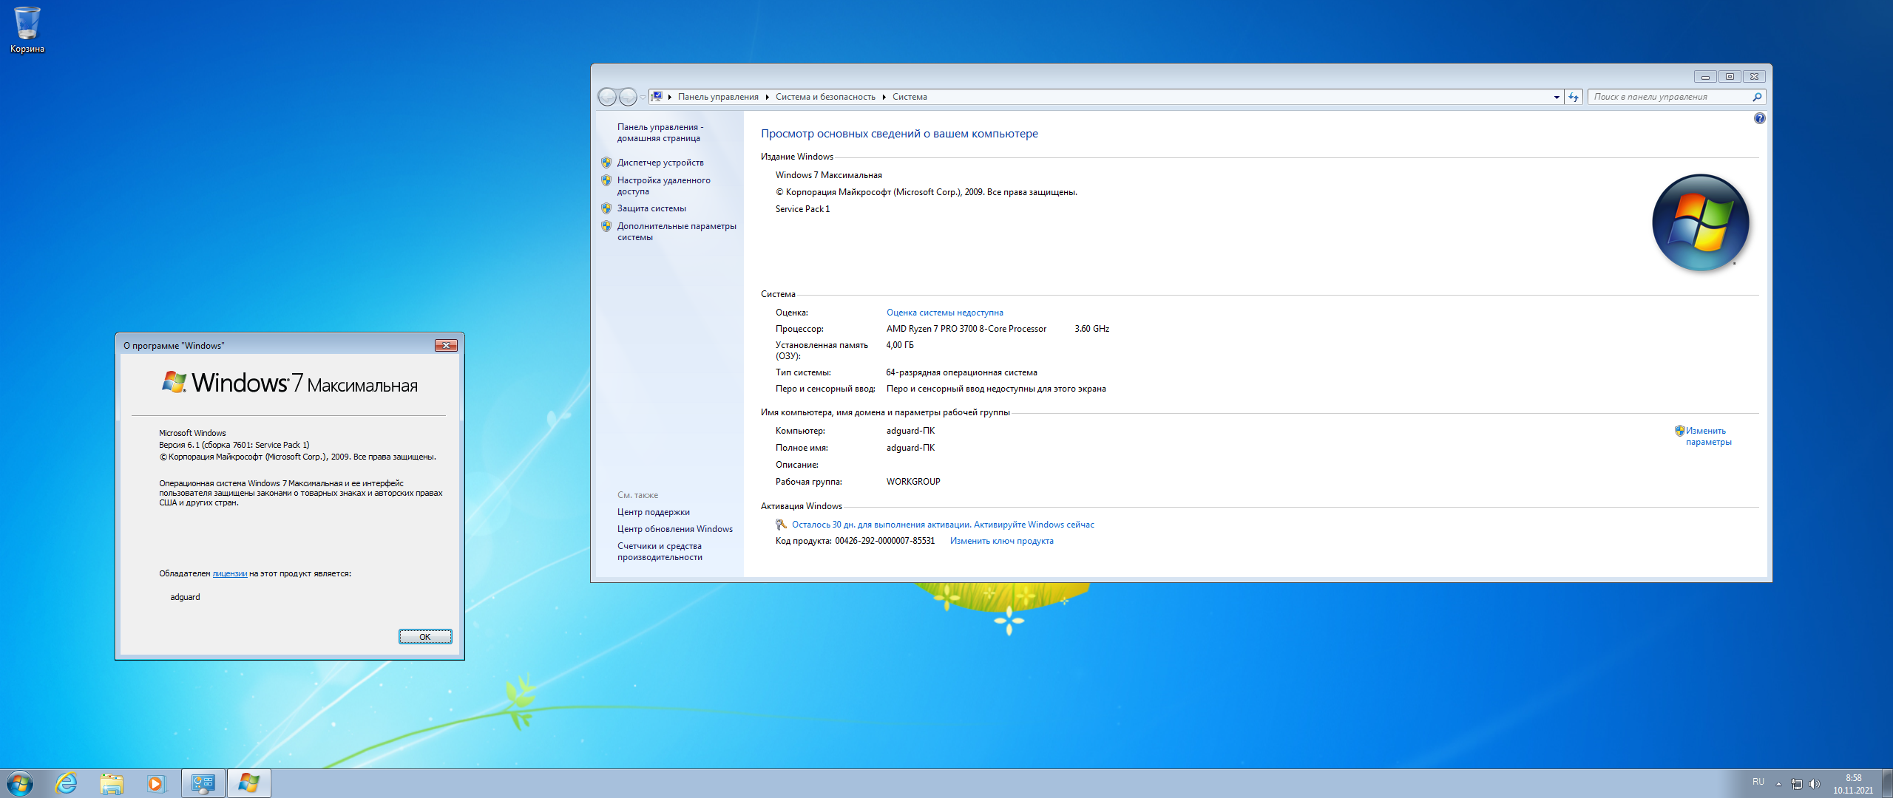This screenshot has height=798, width=1893.
Task: Expand the root arrow in the address bar
Action: [669, 97]
